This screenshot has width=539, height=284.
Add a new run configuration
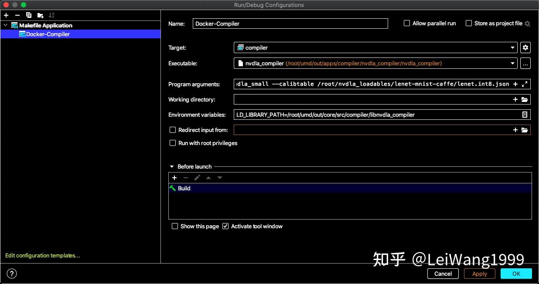6,15
